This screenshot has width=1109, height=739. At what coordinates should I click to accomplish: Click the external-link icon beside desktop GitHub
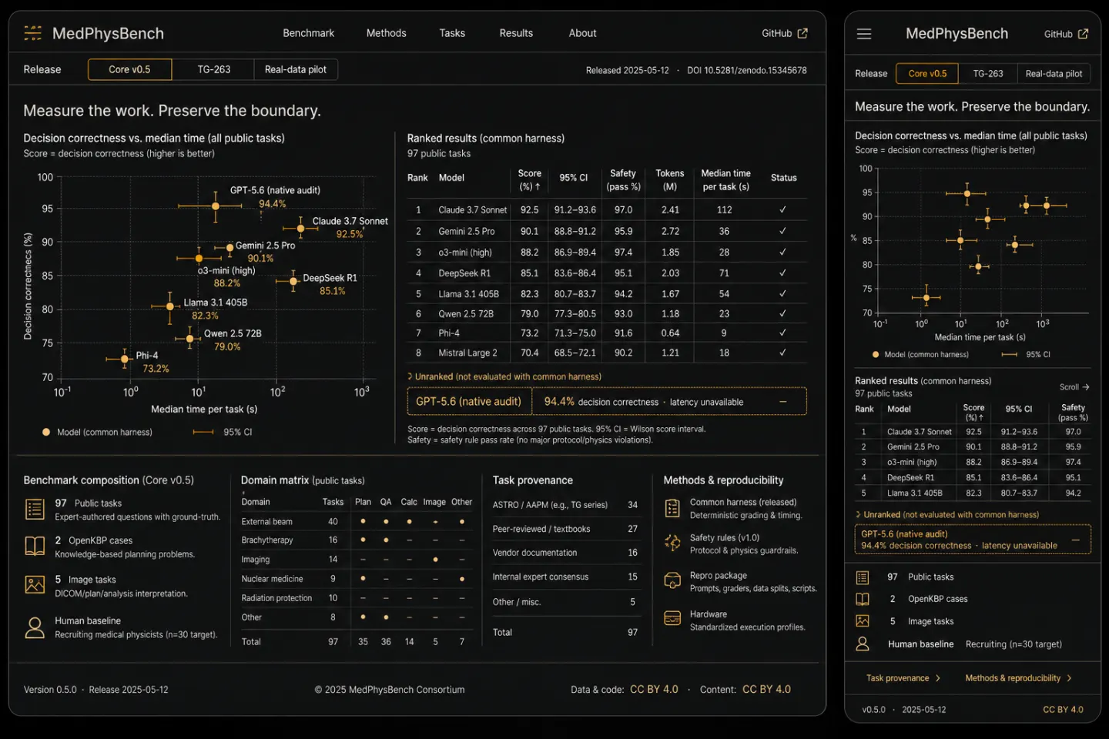pyautogui.click(x=802, y=33)
